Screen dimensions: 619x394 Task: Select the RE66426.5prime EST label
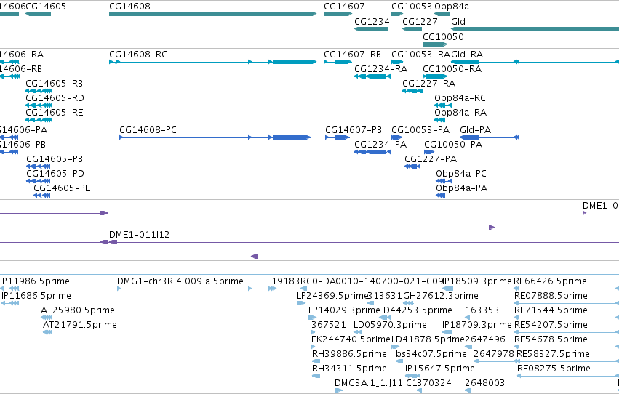(x=550, y=281)
